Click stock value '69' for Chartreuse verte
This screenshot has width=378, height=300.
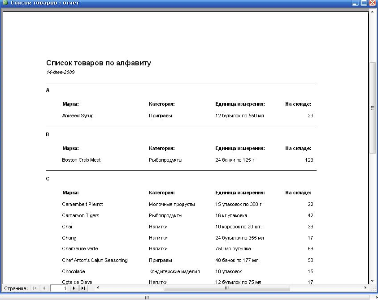310,249
